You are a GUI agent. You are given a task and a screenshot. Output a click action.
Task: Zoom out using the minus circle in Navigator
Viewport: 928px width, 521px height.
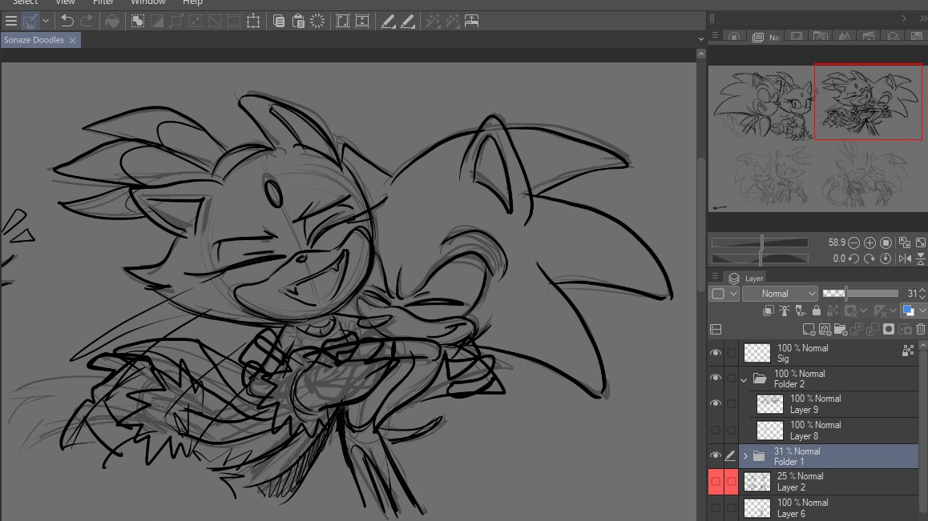click(x=853, y=242)
